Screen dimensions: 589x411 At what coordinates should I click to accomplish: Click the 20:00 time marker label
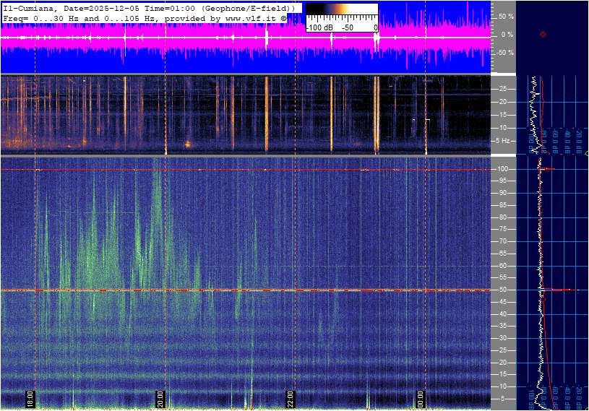[x=160, y=399]
